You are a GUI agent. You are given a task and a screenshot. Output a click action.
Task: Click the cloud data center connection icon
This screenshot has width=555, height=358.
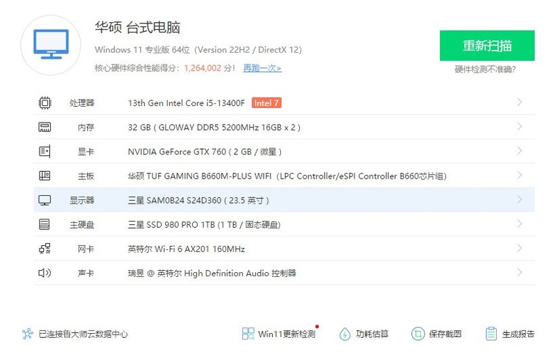pos(28,334)
